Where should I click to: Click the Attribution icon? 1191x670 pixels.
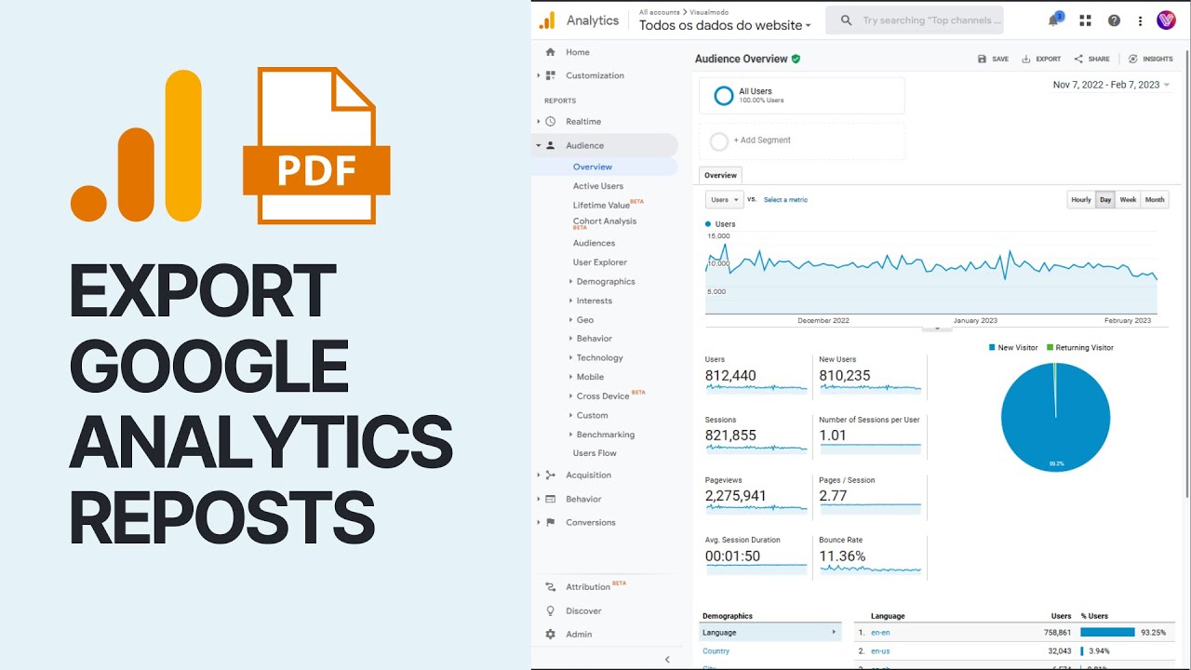pyautogui.click(x=550, y=587)
